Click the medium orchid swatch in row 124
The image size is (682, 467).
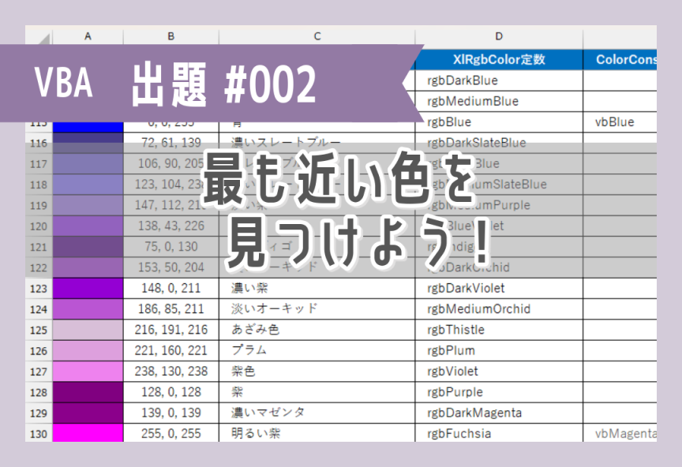[x=88, y=309]
